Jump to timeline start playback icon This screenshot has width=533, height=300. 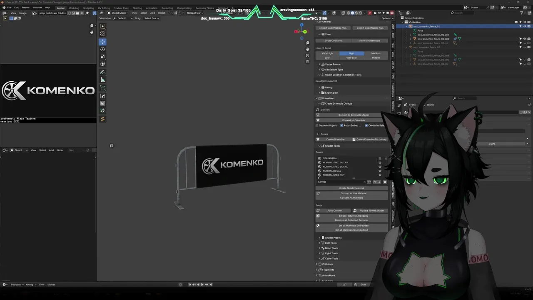(x=190, y=285)
